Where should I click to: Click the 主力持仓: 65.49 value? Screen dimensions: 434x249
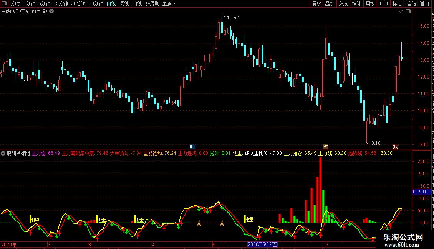coord(300,153)
